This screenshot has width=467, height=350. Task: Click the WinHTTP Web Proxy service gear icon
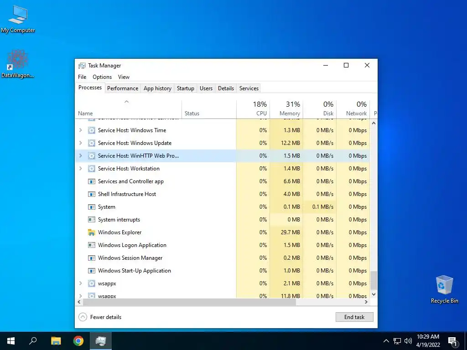pos(91,156)
